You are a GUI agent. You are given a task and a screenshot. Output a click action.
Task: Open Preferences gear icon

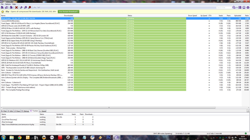248,7
